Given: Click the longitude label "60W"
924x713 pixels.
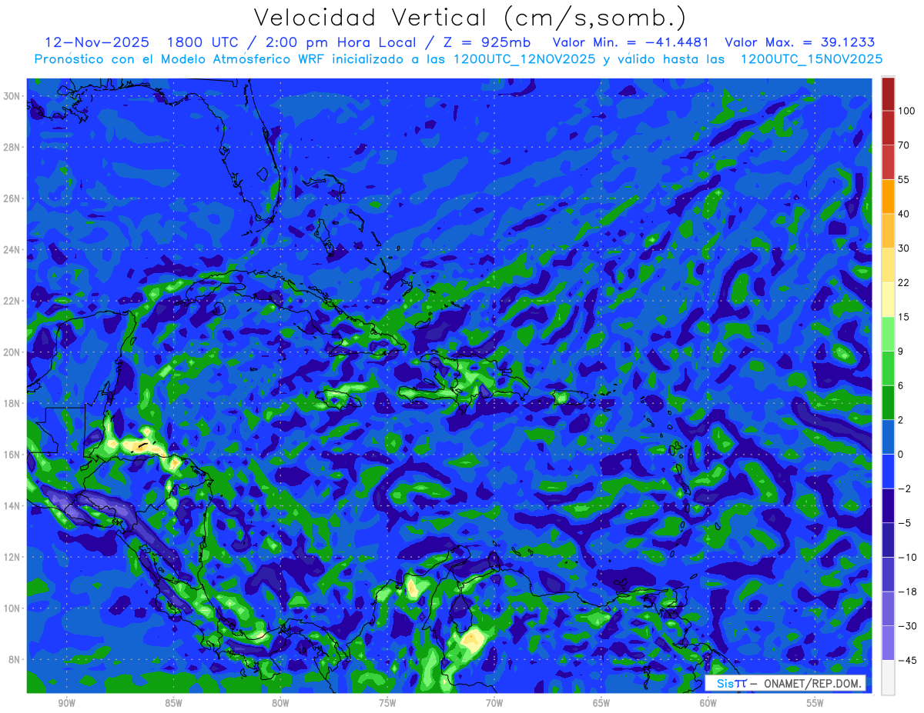Looking at the screenshot, I should pyautogui.click(x=708, y=703).
